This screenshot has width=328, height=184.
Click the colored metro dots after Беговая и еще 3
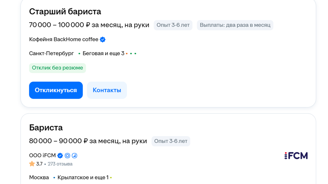(x=131, y=54)
